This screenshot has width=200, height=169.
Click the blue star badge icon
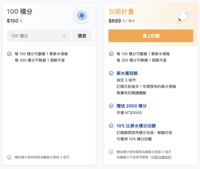pos(82,15)
